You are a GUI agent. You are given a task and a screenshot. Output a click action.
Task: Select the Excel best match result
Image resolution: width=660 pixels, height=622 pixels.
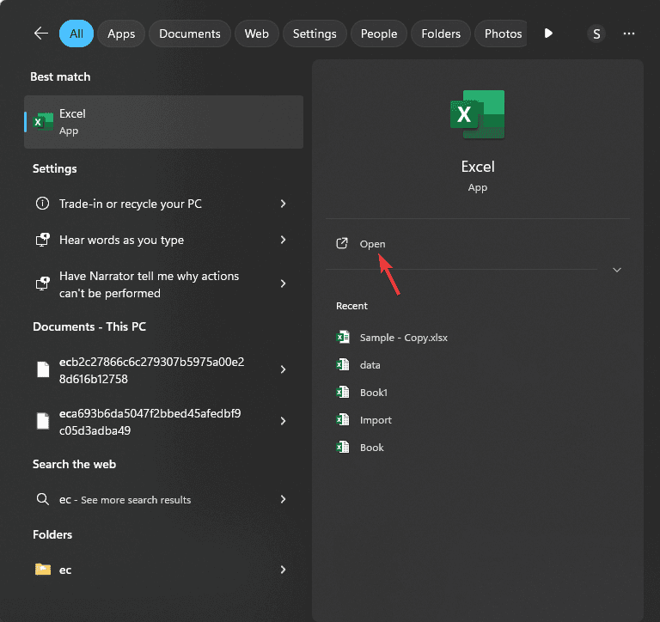[163, 122]
